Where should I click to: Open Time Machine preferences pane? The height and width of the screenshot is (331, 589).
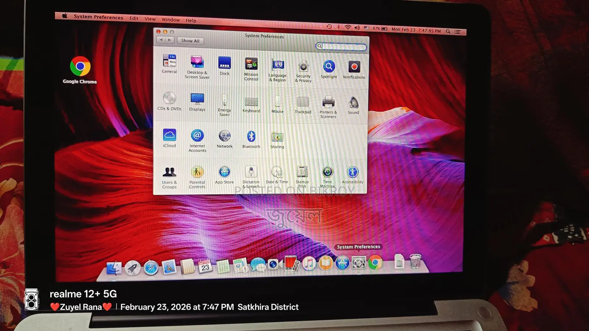pos(327,177)
